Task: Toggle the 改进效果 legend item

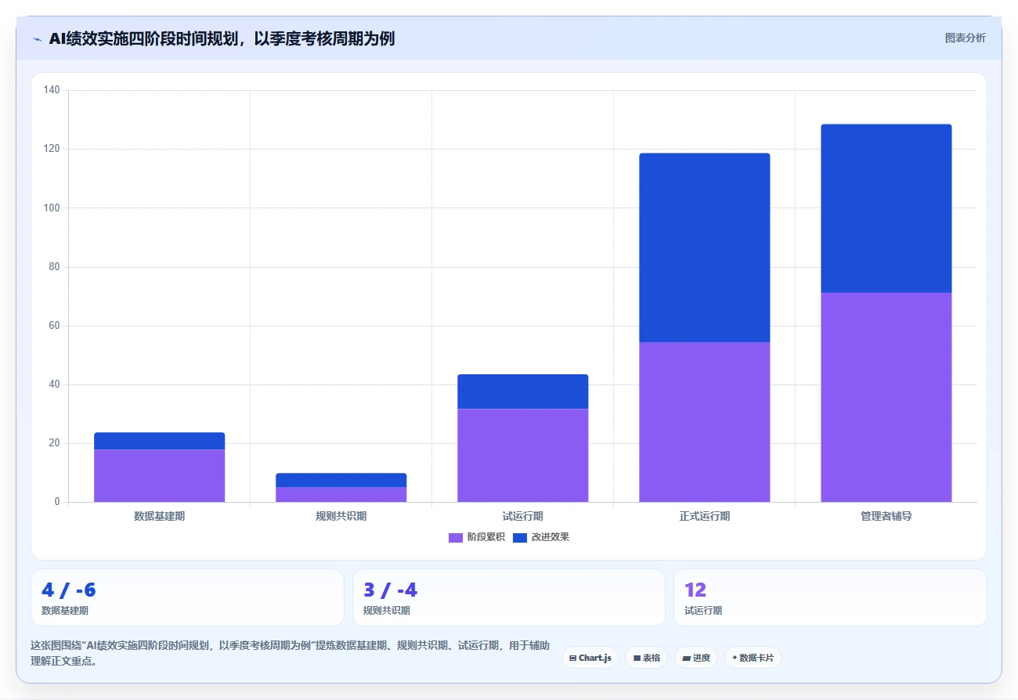Action: pos(540,537)
